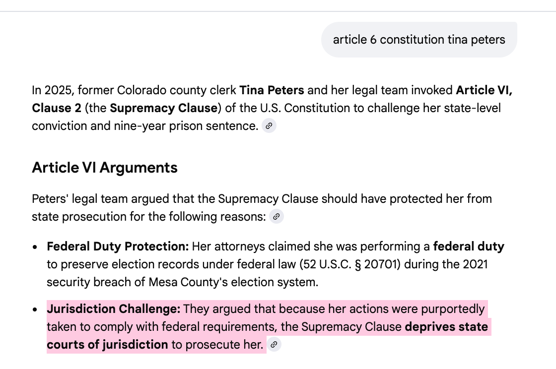Screen dimensions: 556x369
Task: Click the bullet dot before Jurisdiction Challenge
Action: click(x=35, y=309)
